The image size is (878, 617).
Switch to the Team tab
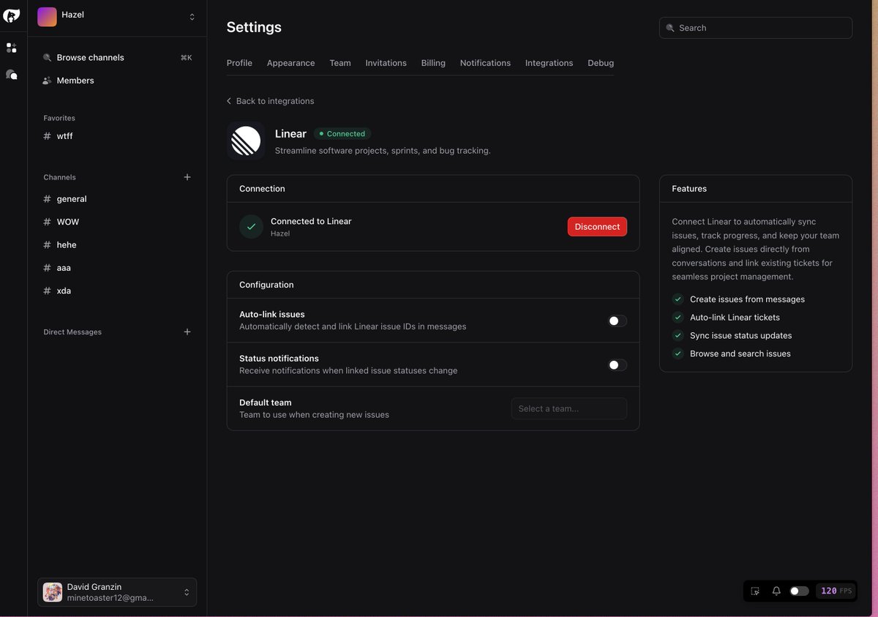pos(340,63)
